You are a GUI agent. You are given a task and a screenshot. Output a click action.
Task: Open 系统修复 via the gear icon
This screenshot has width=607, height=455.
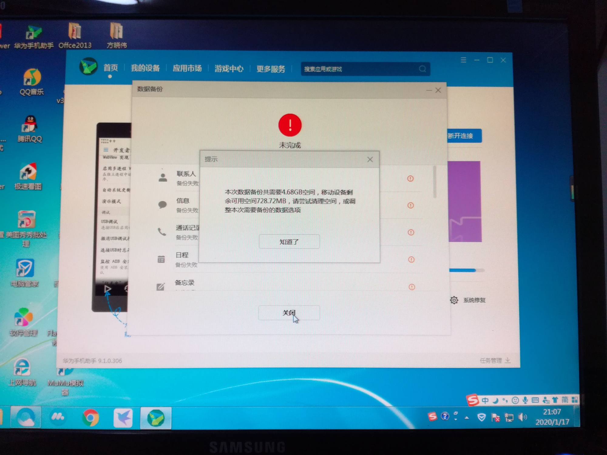(x=454, y=300)
